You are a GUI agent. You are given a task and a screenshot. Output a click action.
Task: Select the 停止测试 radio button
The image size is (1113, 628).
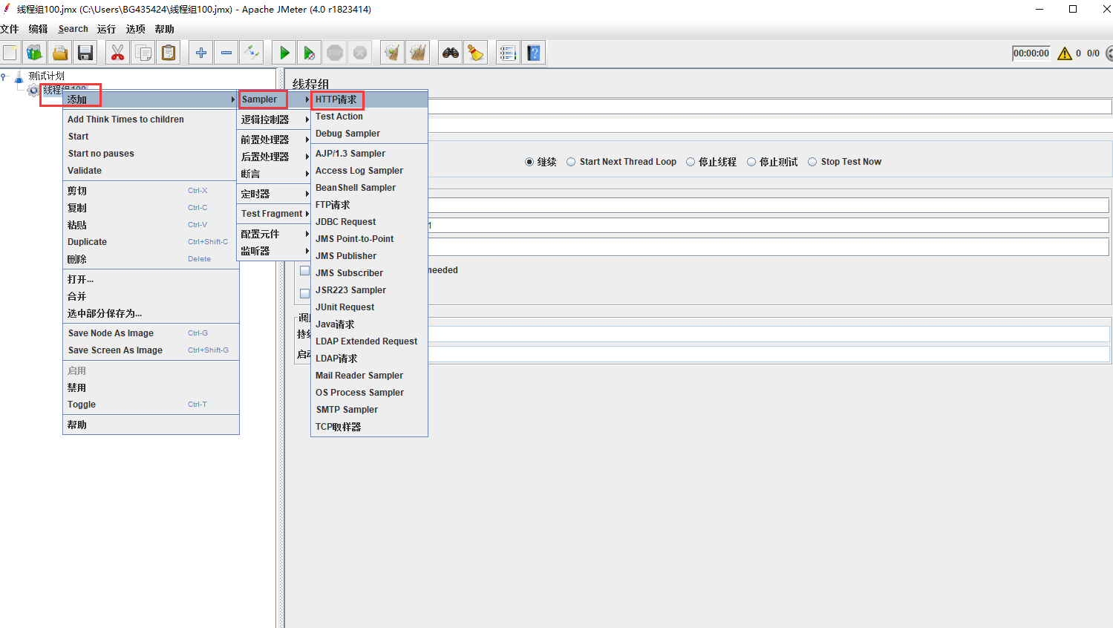[751, 162]
